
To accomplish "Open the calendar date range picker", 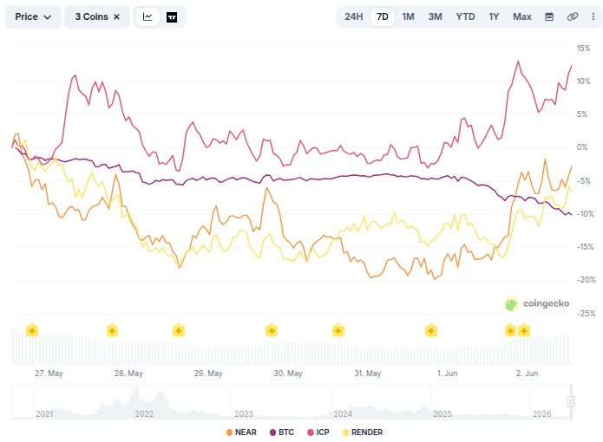I will tap(549, 16).
